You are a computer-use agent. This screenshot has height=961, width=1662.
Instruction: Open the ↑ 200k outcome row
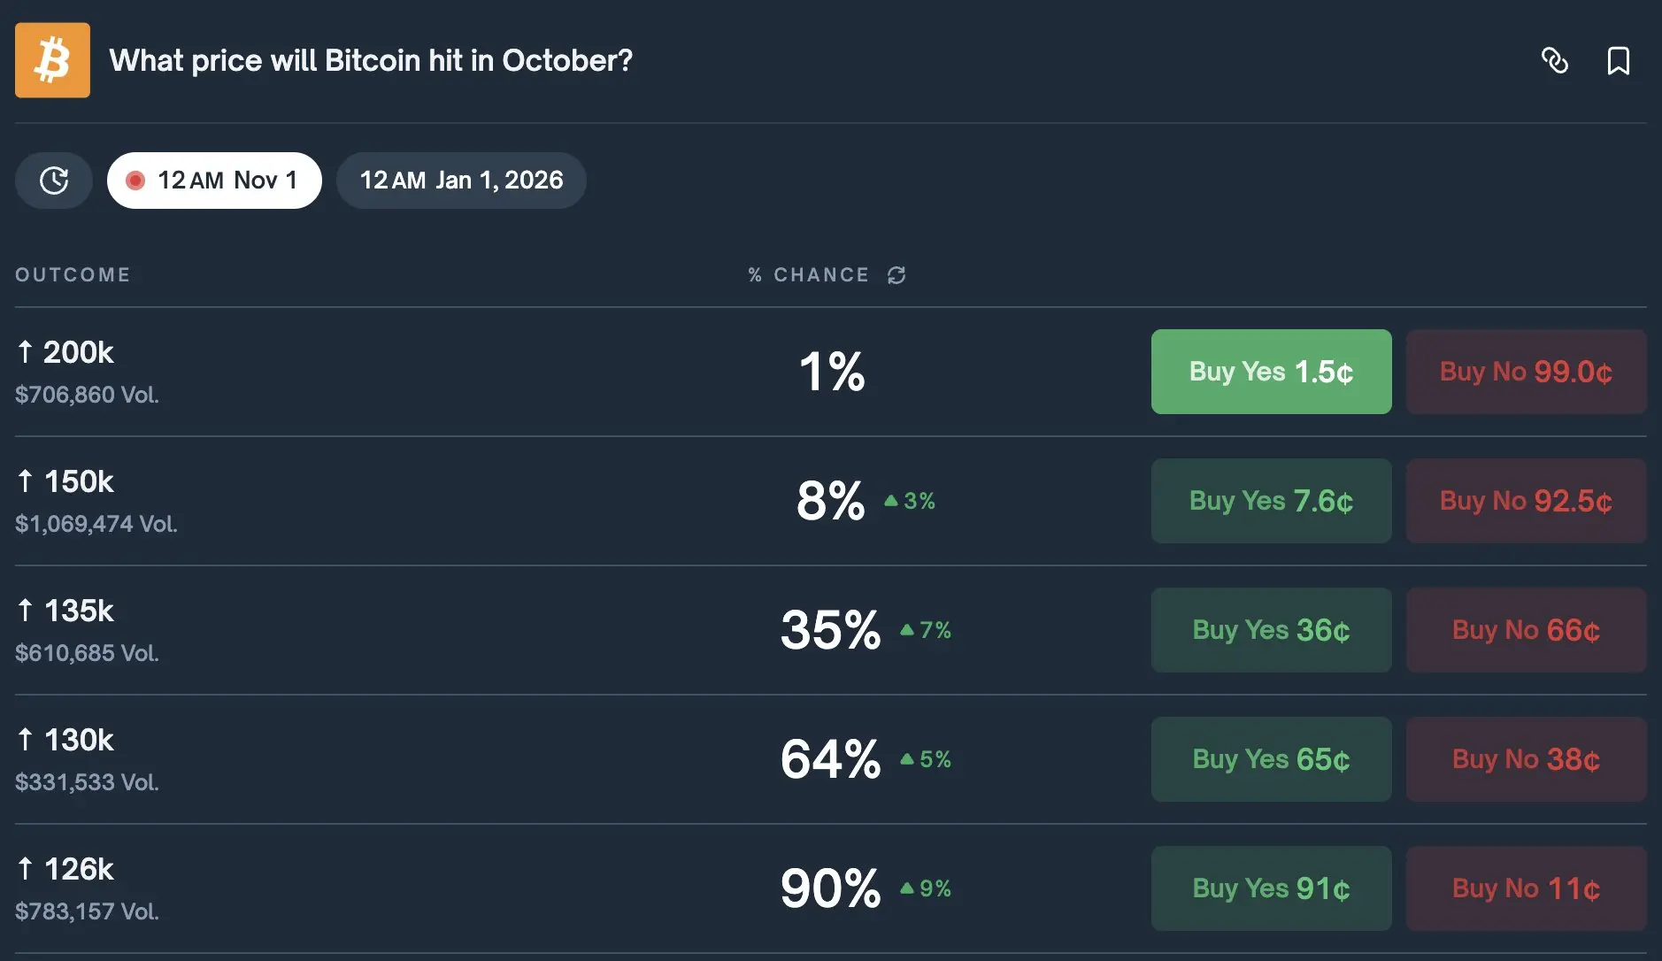78,352
